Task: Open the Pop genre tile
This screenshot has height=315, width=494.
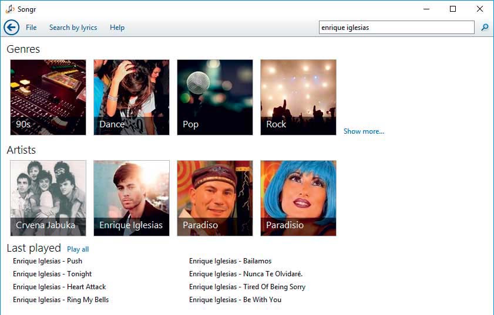Action: point(215,97)
